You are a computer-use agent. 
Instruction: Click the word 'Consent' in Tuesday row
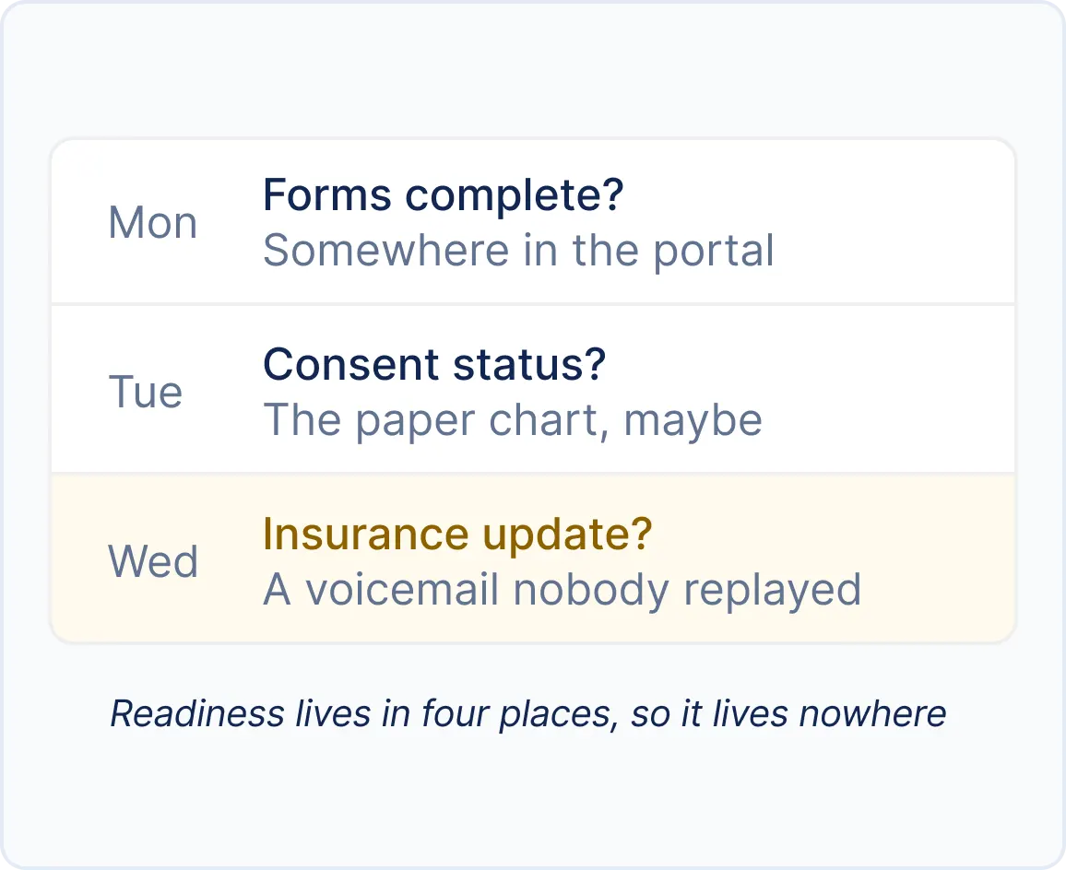351,364
